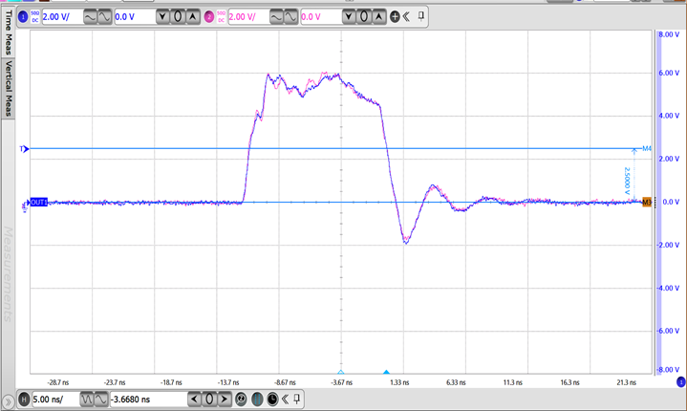
Task: Select the OUT1 channel ground label
Action: coord(38,203)
